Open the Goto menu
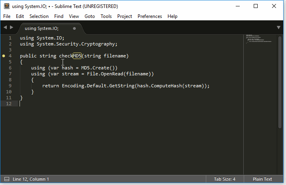 pos(90,16)
